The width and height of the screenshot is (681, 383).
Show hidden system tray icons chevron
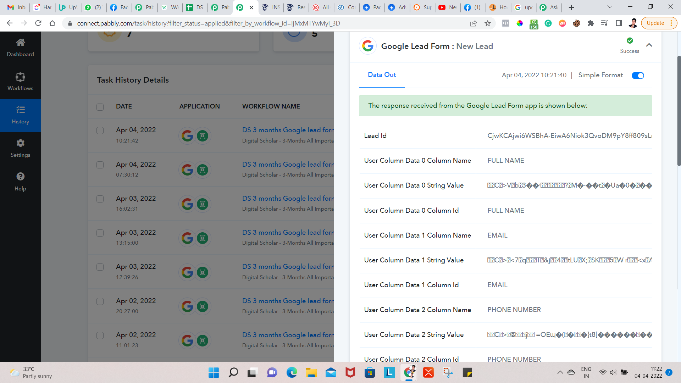click(560, 372)
